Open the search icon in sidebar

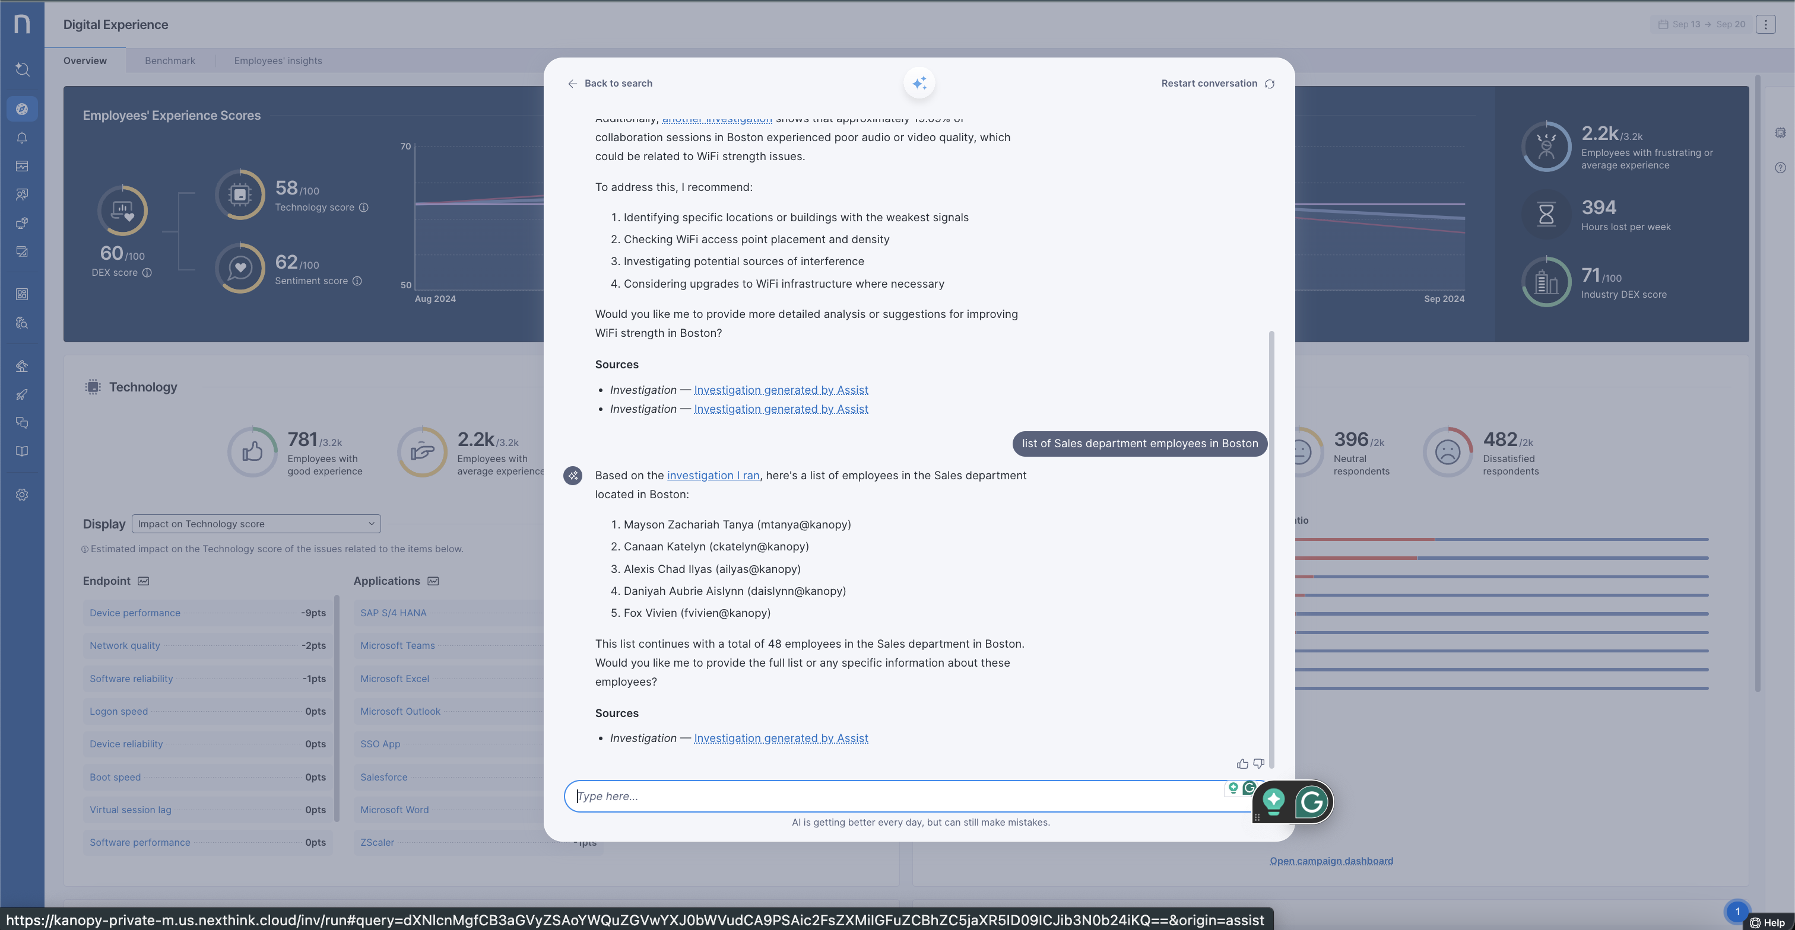point(21,69)
